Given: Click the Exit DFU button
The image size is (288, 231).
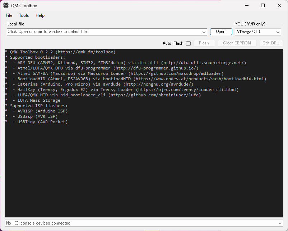Looking at the screenshot, I should coord(271,43).
